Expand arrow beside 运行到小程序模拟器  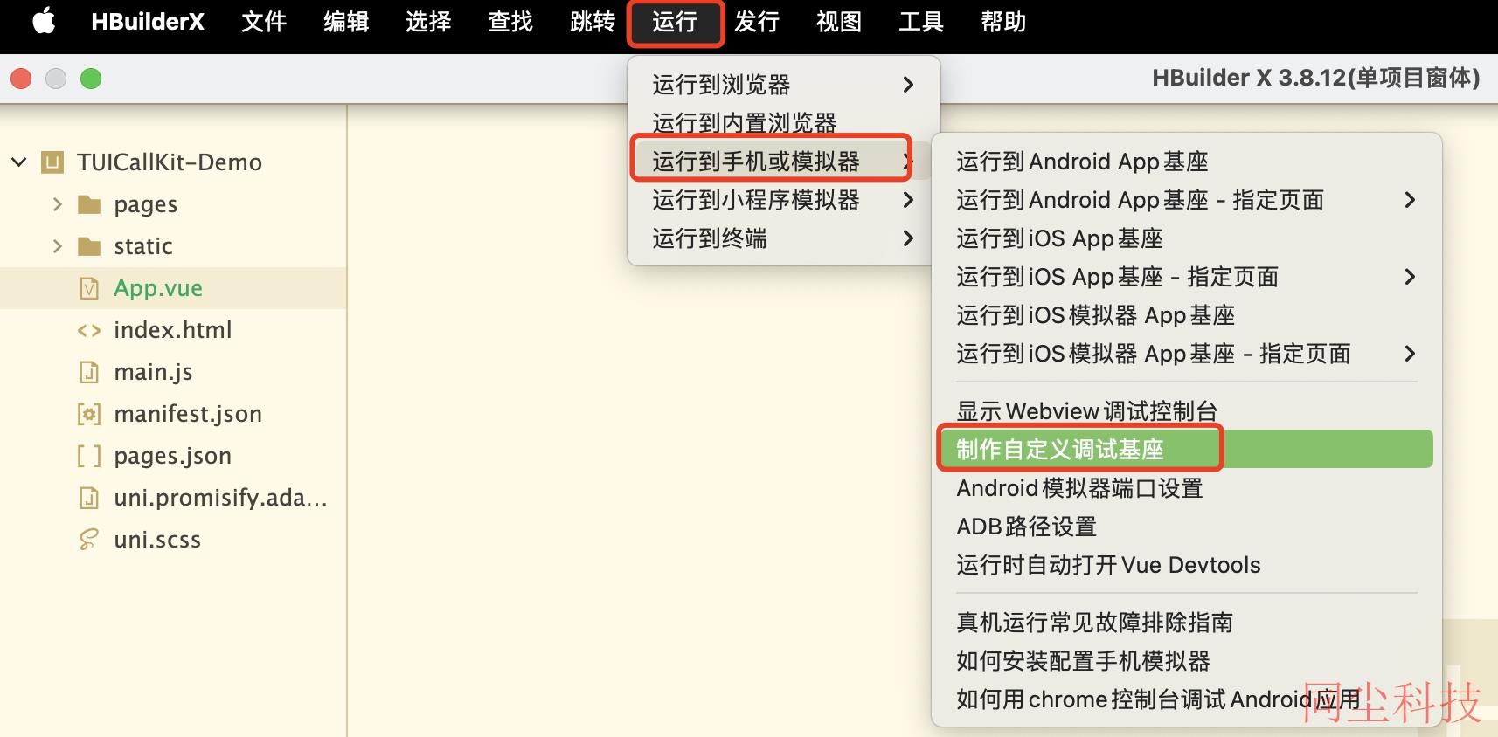(908, 200)
